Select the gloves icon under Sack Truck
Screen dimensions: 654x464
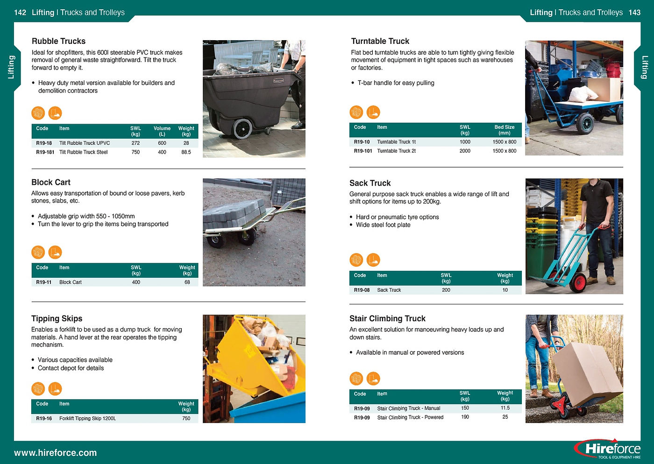(356, 260)
